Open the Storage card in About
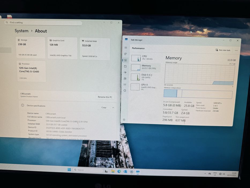250x188 pixels. pos(31,47)
